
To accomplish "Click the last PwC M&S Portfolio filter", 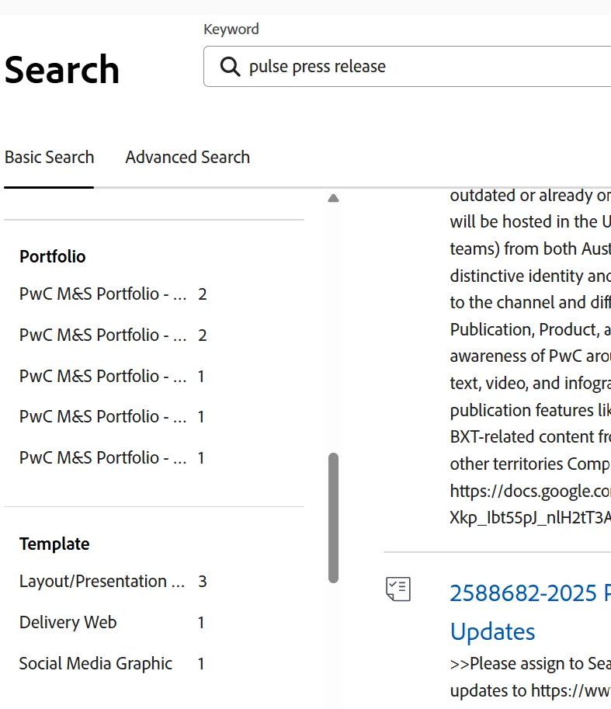I will [102, 458].
